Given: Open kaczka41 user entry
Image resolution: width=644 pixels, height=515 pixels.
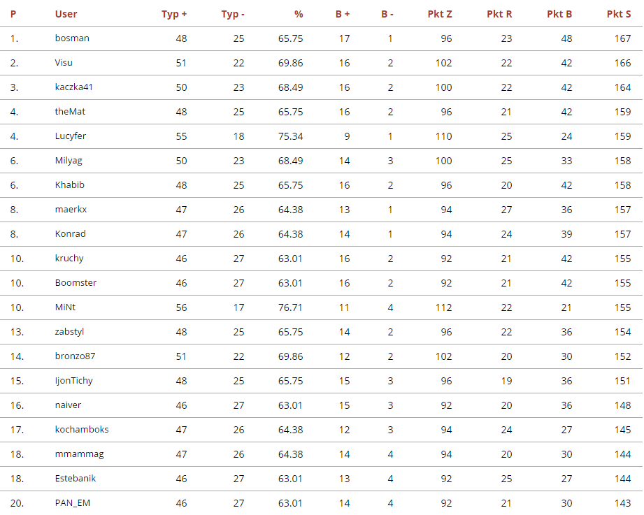Looking at the screenshot, I should pos(74,87).
